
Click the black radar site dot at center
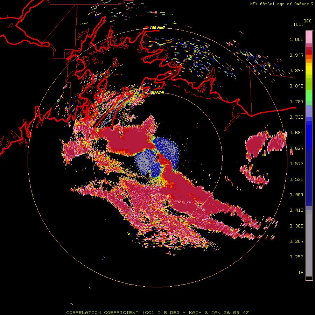[158, 157]
